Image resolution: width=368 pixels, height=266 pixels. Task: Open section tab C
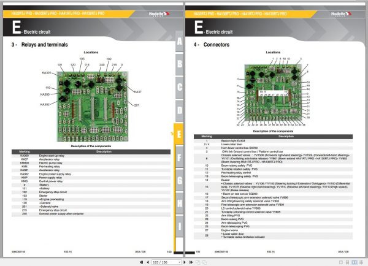(x=179, y=87)
